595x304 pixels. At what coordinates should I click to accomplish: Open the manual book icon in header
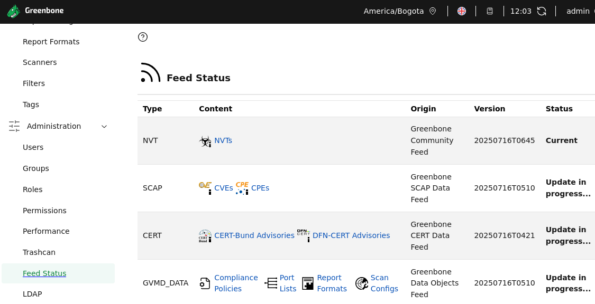pyautogui.click(x=490, y=11)
